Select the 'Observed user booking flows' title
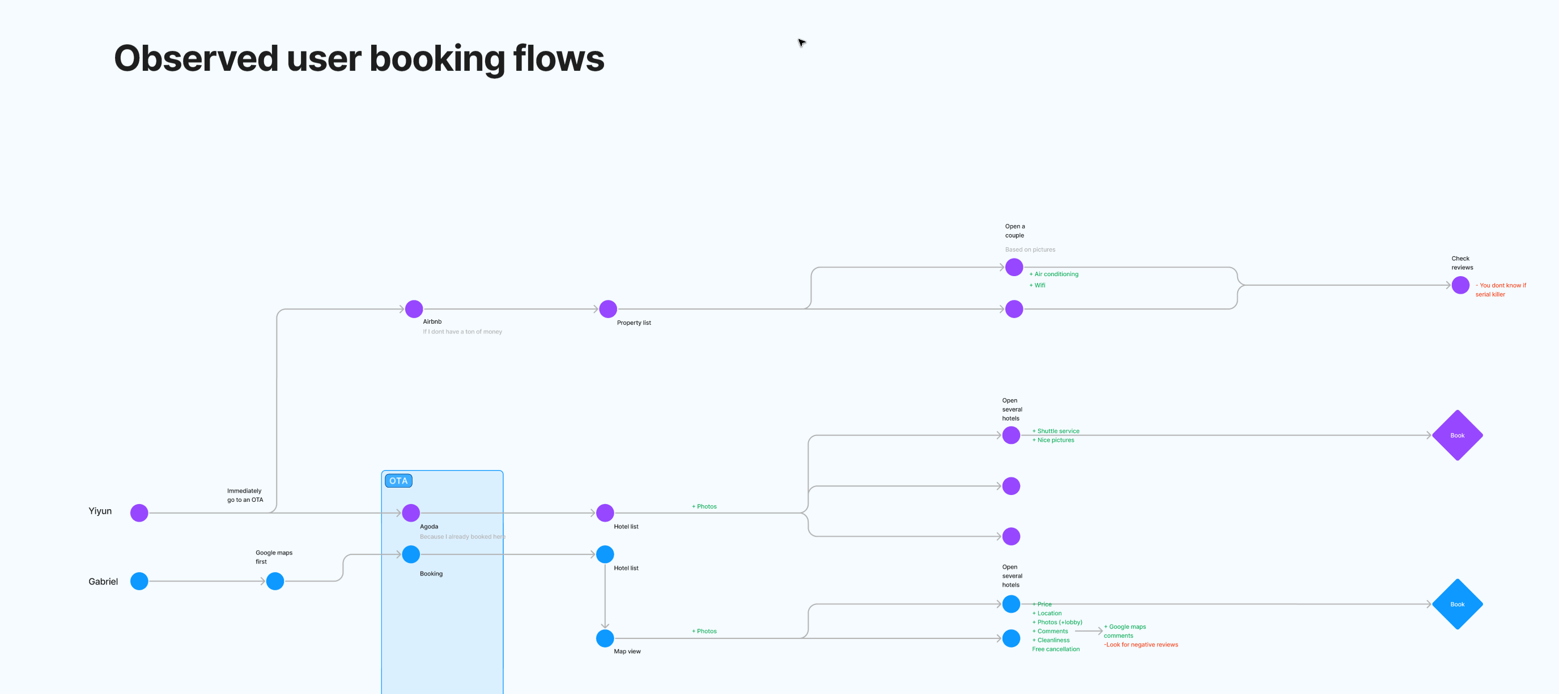Image resolution: width=1559 pixels, height=694 pixels. click(x=359, y=58)
